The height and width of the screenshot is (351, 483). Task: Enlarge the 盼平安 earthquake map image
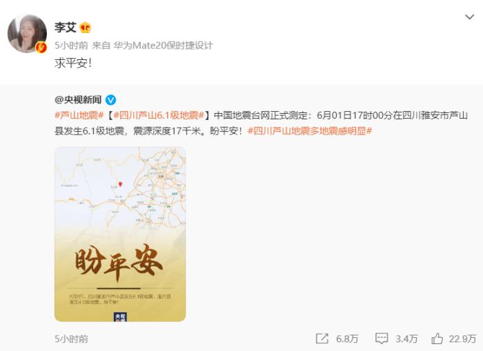click(120, 234)
